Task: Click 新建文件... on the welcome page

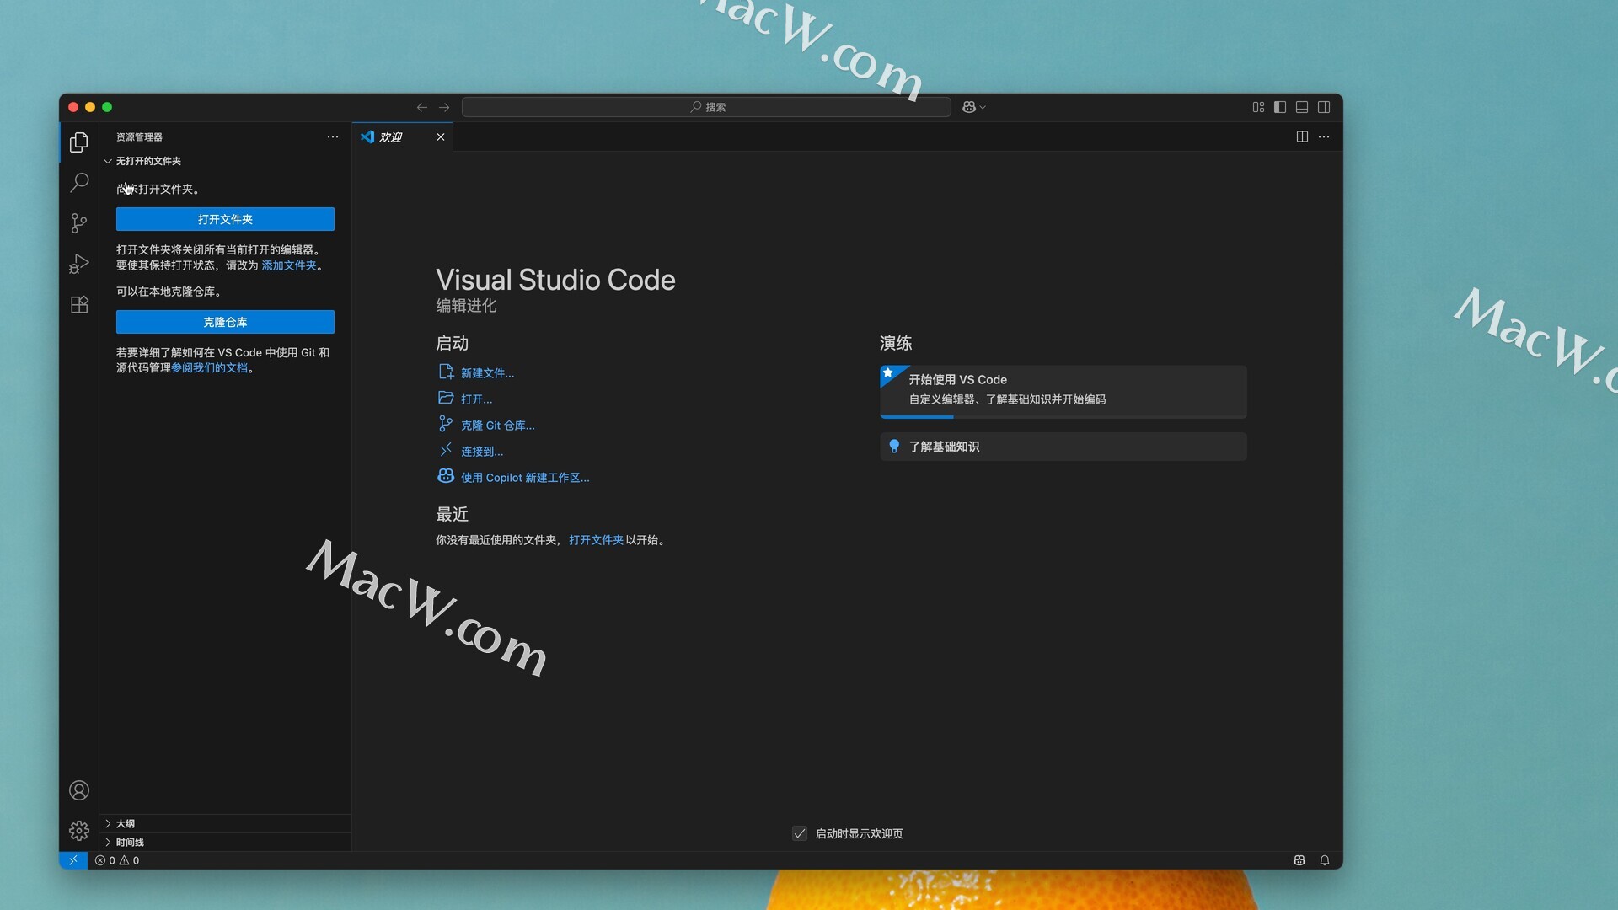Action: click(477, 372)
